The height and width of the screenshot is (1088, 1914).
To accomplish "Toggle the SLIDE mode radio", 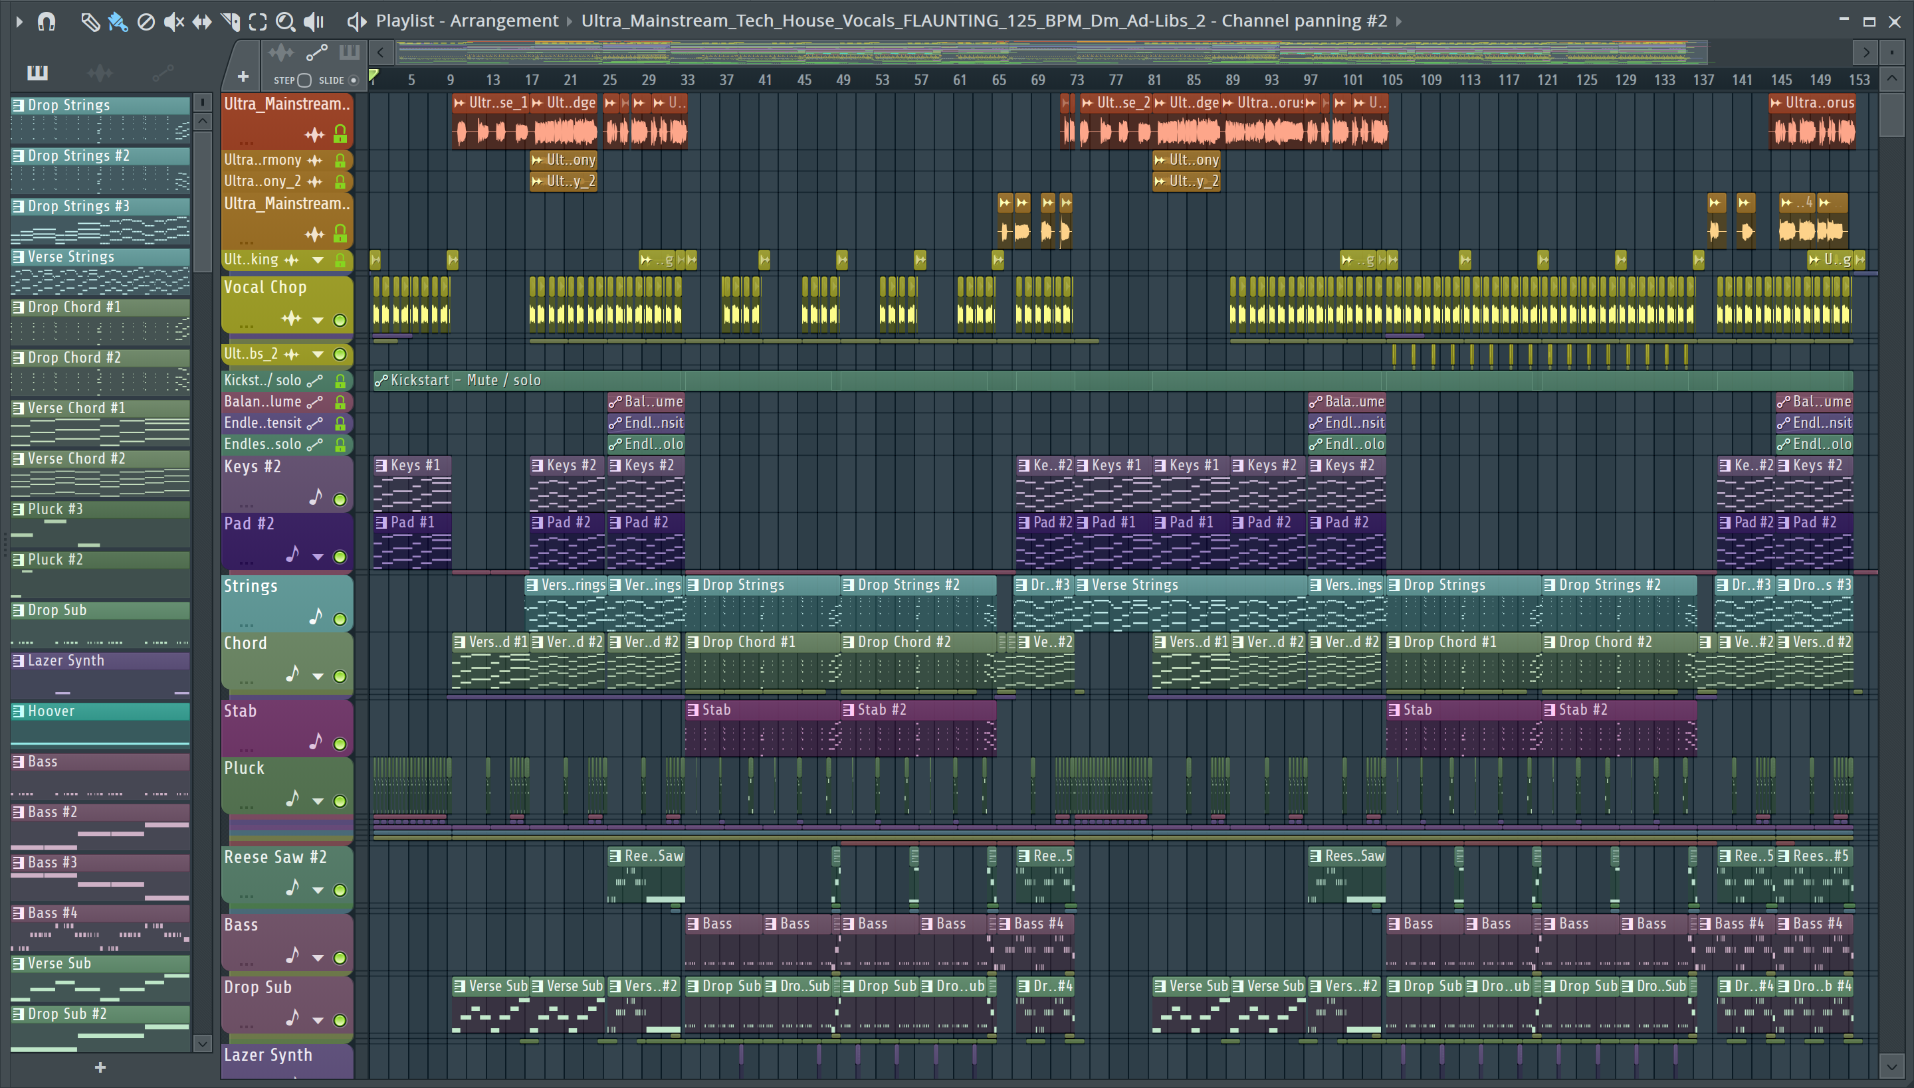I will click(354, 80).
